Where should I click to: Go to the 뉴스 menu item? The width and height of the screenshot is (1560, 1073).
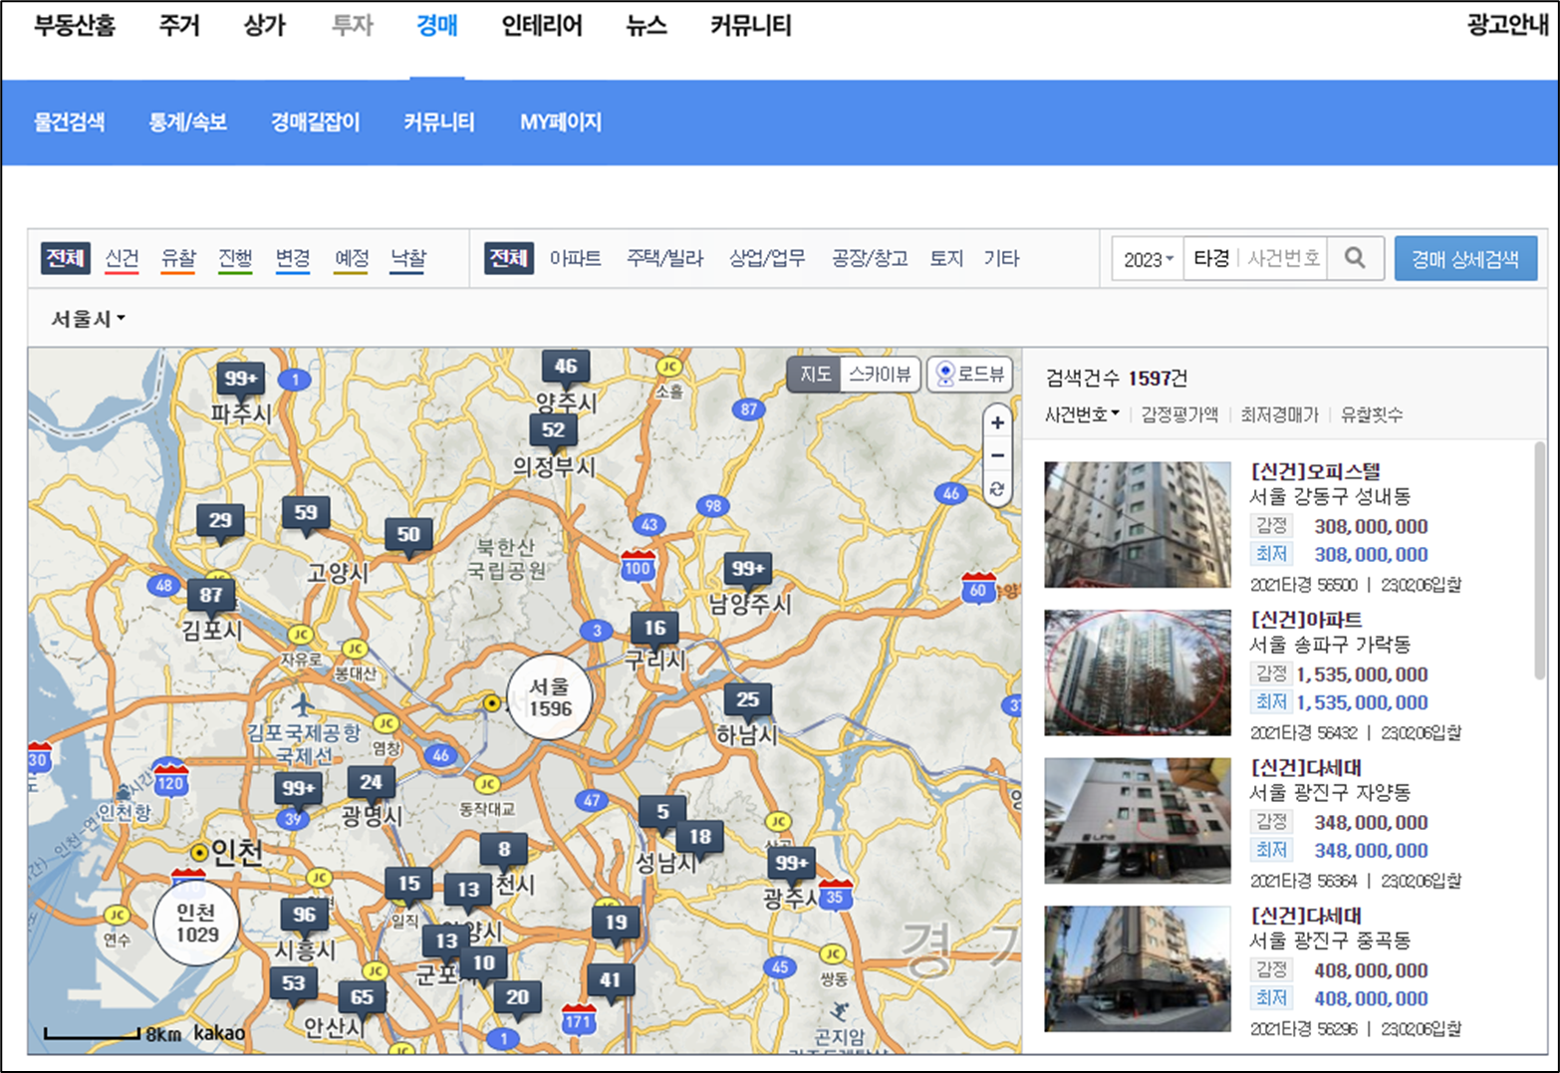(646, 26)
